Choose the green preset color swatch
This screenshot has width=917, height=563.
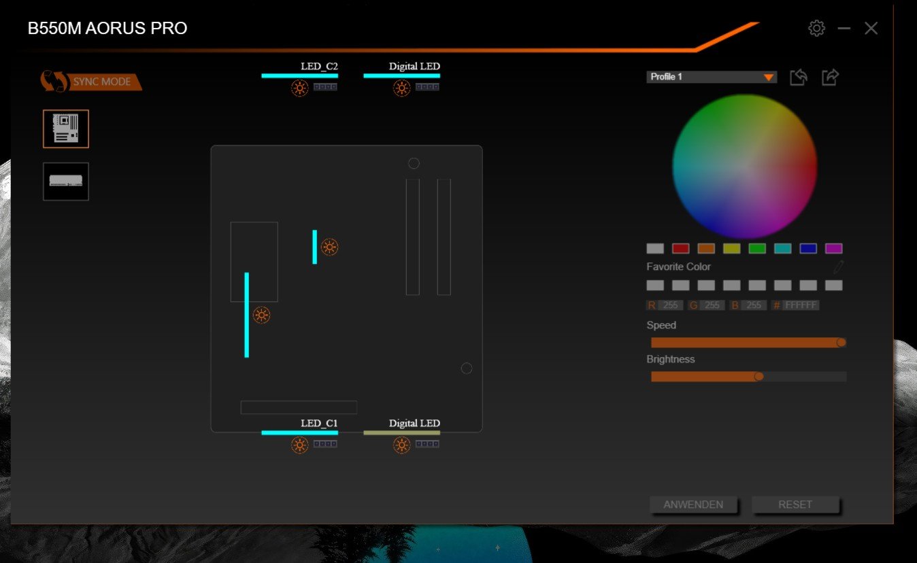(757, 249)
